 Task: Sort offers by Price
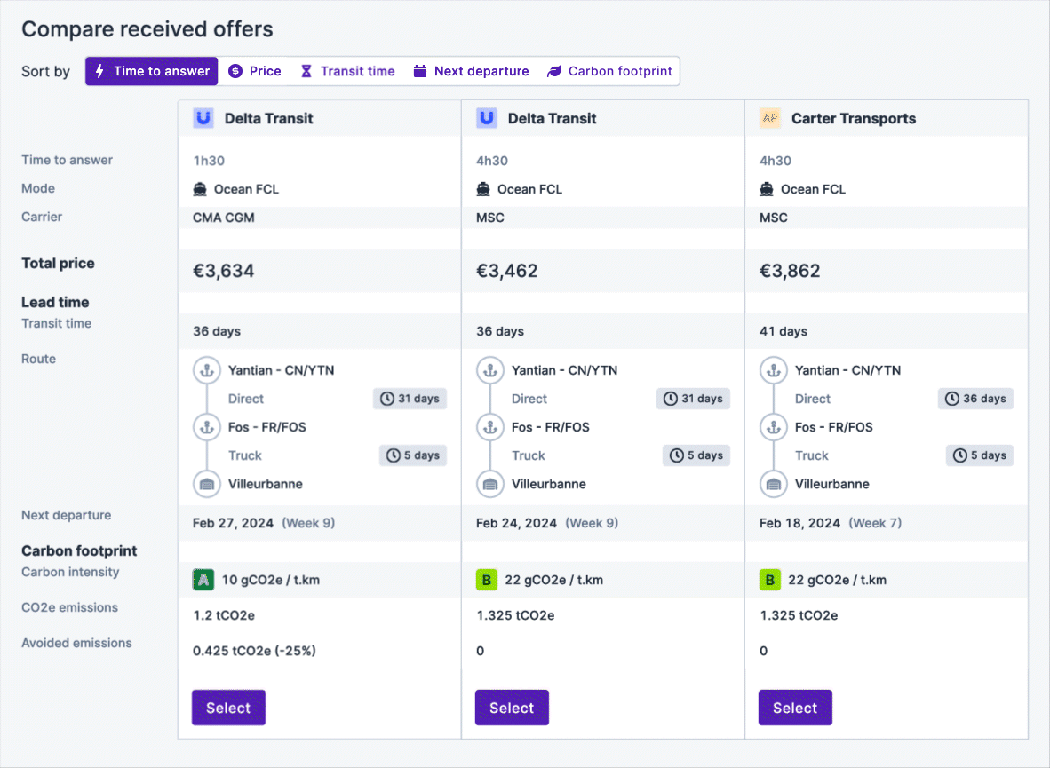point(255,71)
